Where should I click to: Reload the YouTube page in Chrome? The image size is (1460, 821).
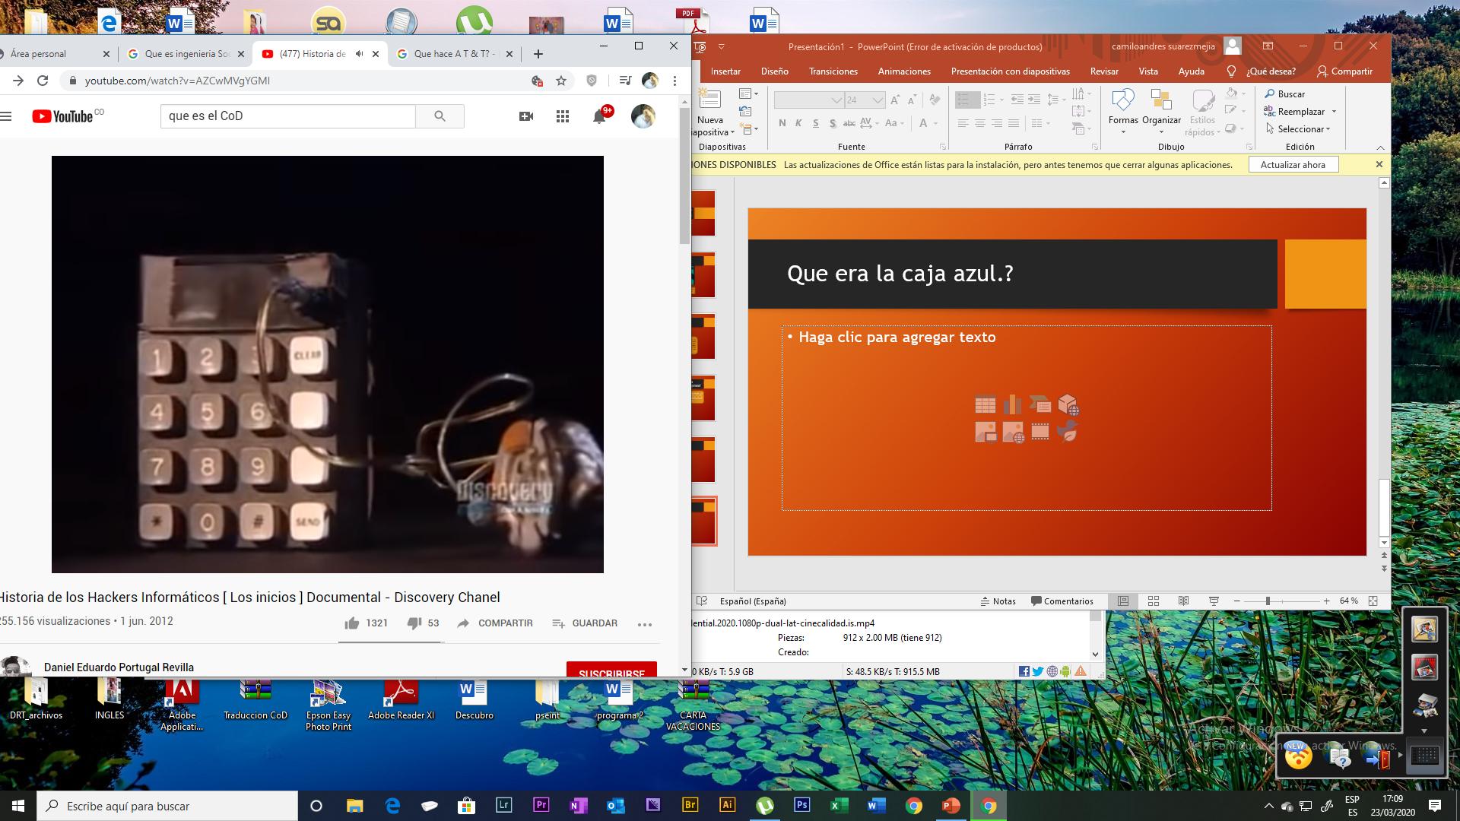[x=43, y=81]
